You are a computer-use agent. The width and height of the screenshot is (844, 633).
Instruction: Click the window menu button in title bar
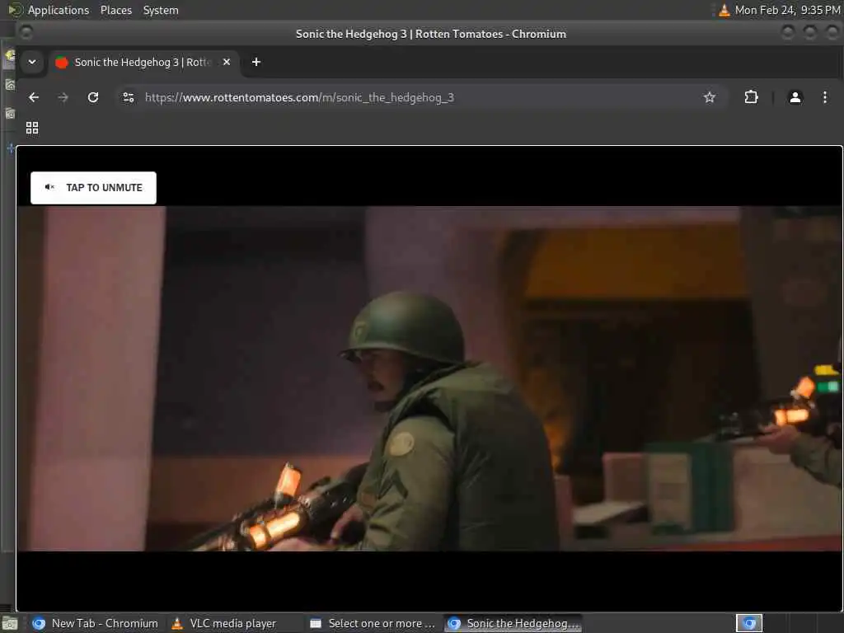coord(26,33)
